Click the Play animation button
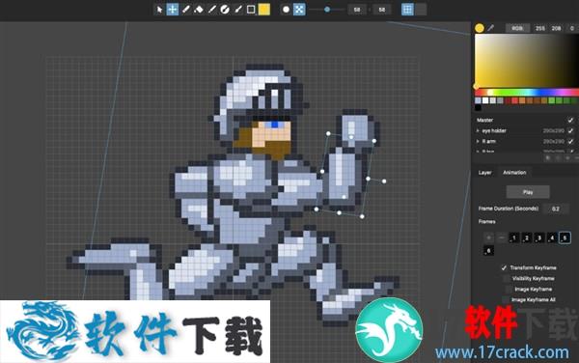Screen dimensions: 579x363 point(528,192)
